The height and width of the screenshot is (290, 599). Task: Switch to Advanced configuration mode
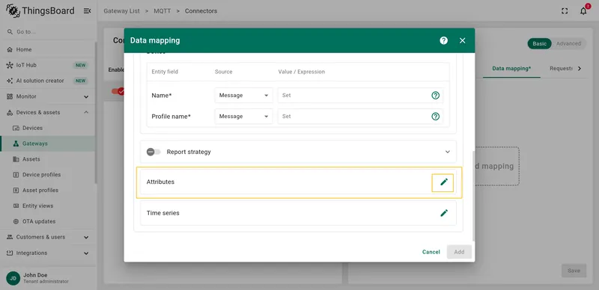coord(568,43)
